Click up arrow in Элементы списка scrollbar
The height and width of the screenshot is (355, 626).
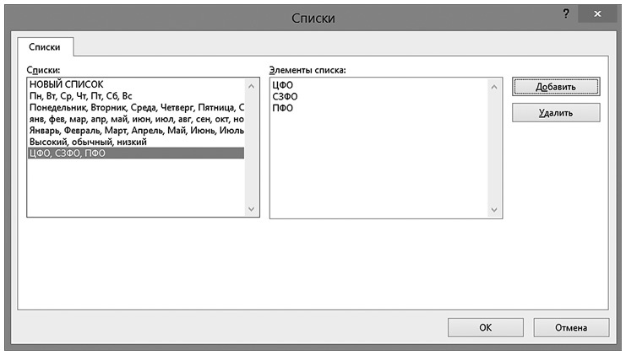point(493,86)
